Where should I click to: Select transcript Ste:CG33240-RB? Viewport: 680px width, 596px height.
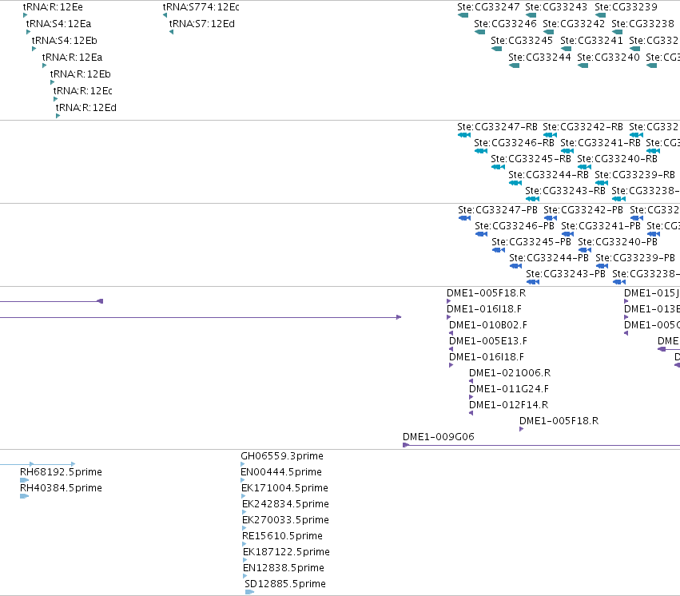click(618, 159)
